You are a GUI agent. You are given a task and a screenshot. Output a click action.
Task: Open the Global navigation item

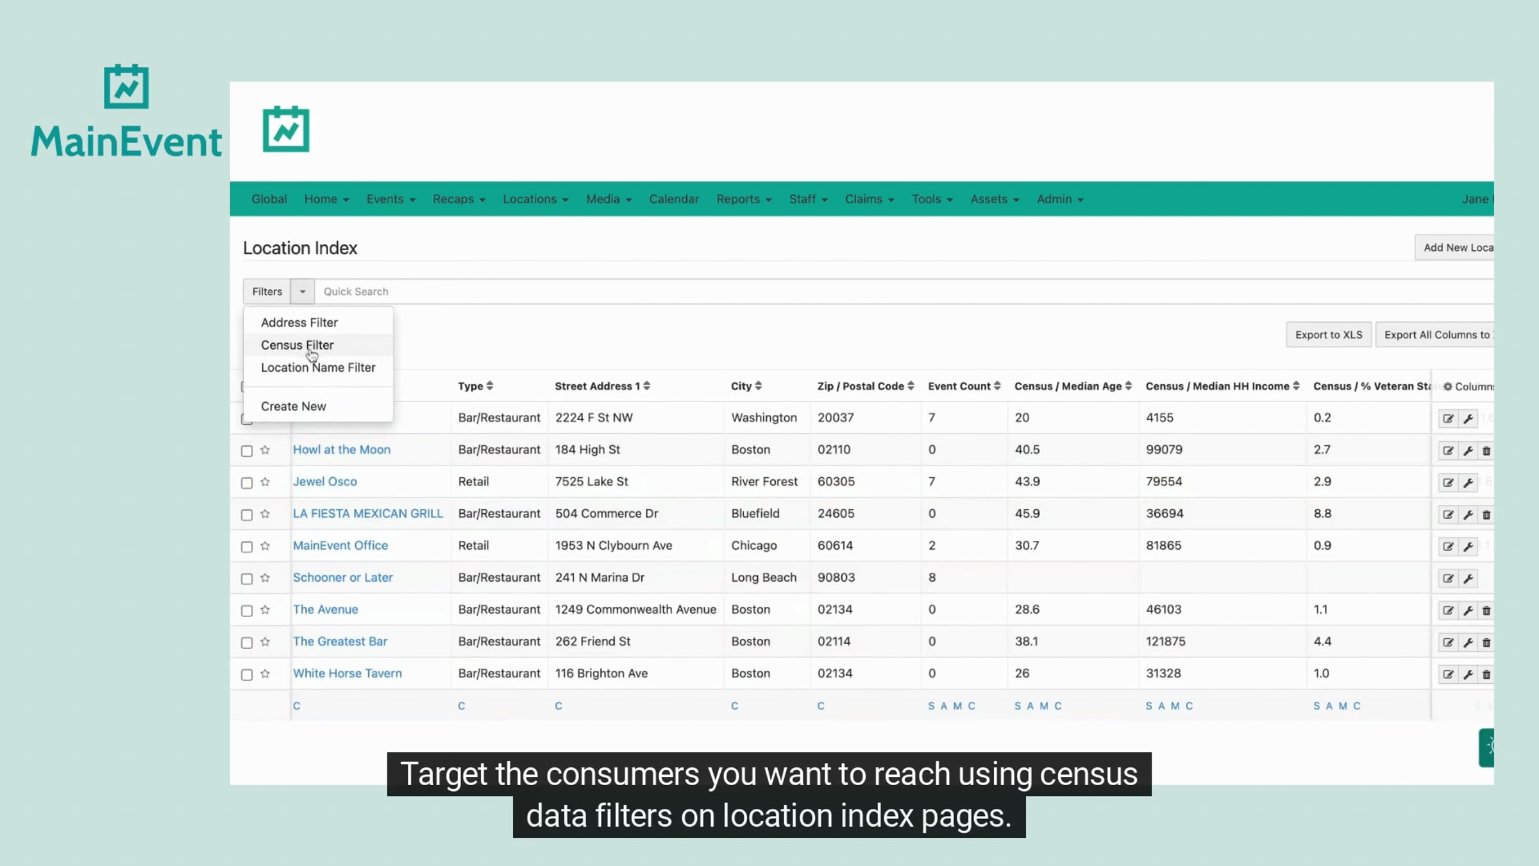(x=269, y=199)
